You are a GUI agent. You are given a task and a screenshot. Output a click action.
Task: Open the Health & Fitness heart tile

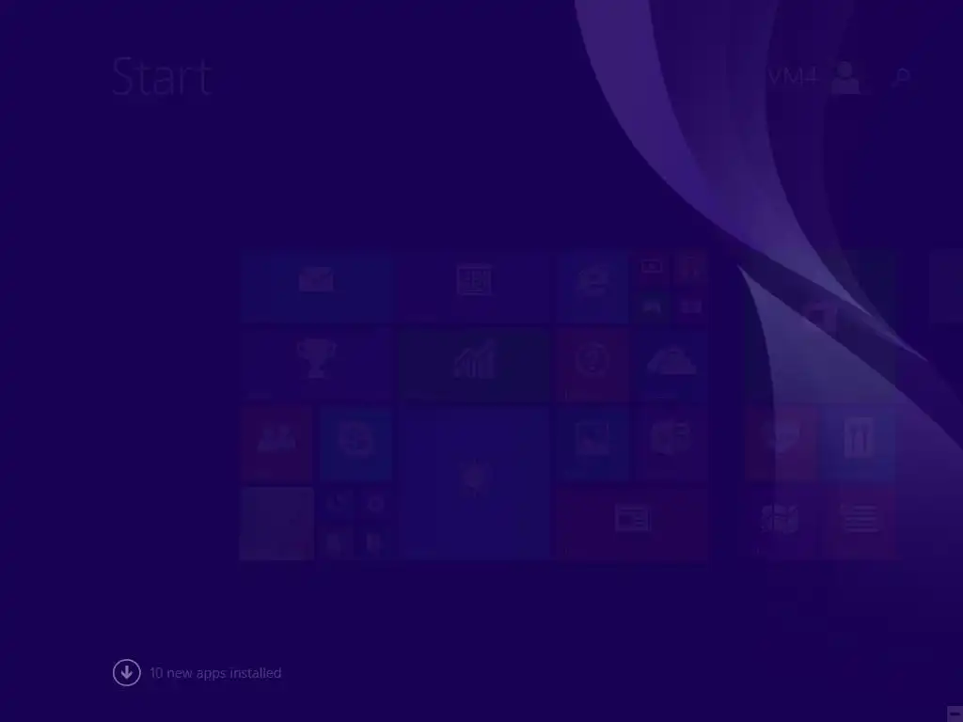click(781, 444)
